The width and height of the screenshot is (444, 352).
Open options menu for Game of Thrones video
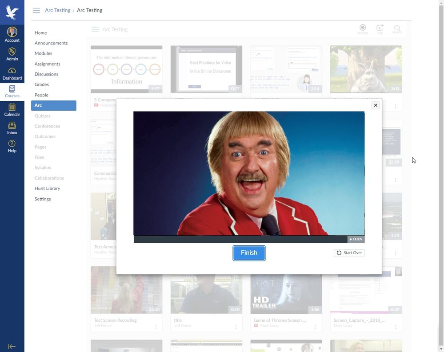coord(316,327)
